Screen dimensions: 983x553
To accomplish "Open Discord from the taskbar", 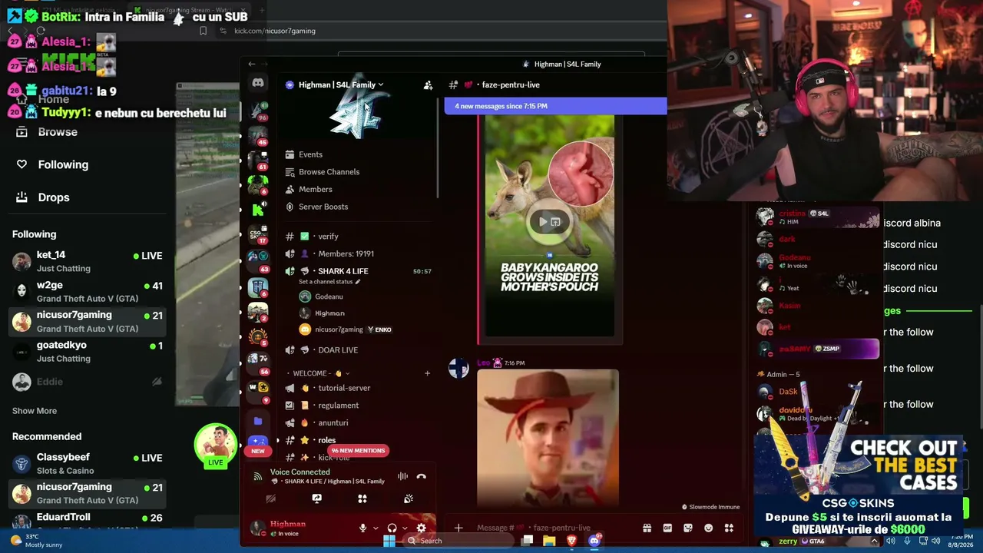I will coord(594,541).
